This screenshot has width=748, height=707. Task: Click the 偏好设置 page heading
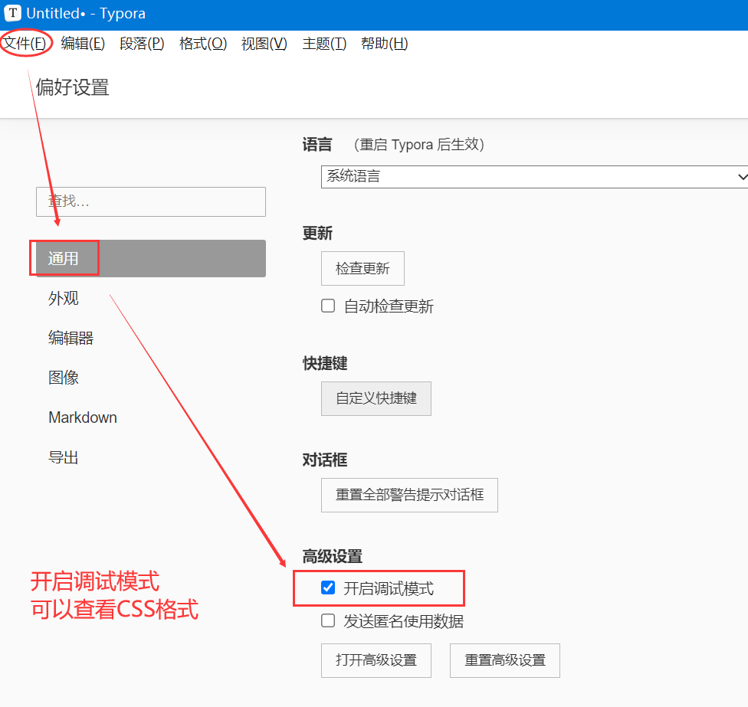tap(73, 88)
